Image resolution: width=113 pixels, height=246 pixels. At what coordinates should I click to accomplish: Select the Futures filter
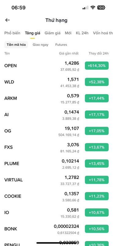point(61,45)
